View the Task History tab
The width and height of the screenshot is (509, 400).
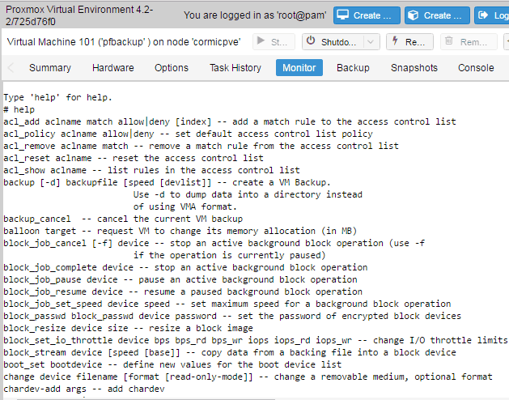(235, 67)
